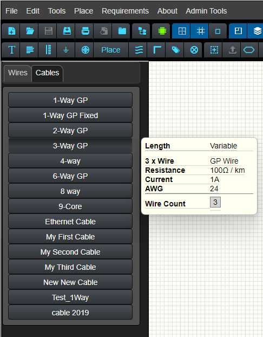The height and width of the screenshot is (337, 263).
Task: Click the 100Ω / km resistance value
Action: pos(227,170)
